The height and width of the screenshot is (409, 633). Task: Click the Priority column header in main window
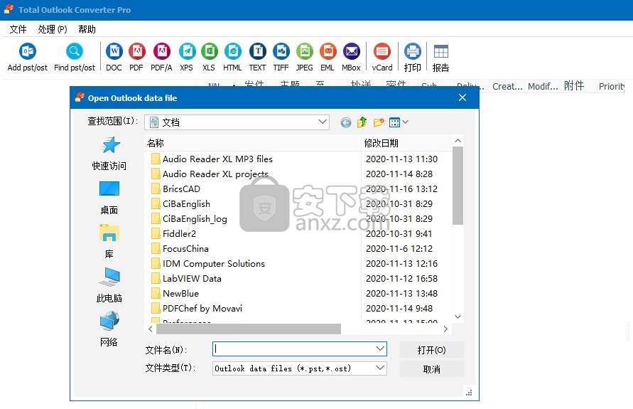coord(611,86)
